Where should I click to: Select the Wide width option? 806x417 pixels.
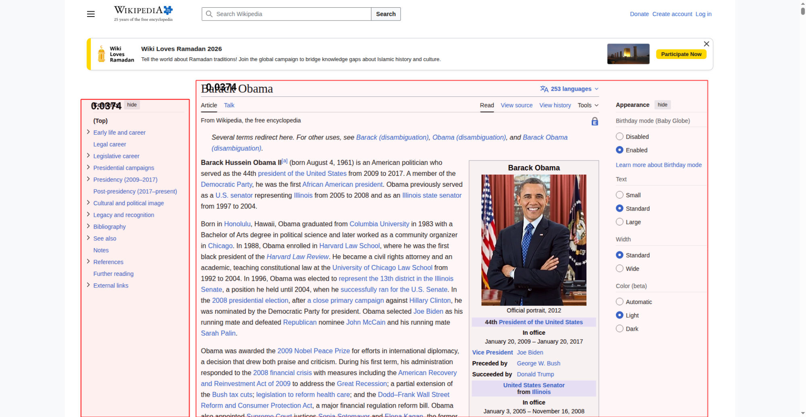pyautogui.click(x=619, y=269)
